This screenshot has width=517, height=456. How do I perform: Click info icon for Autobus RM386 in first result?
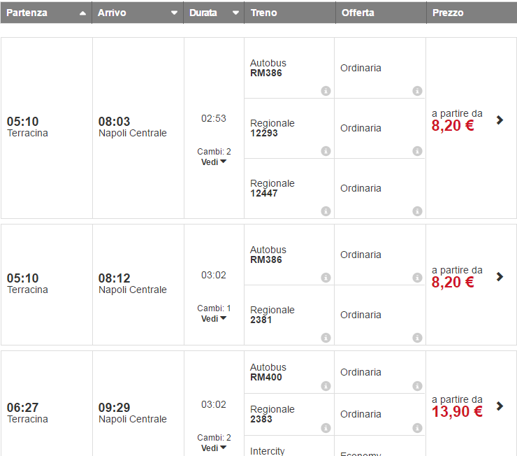[x=326, y=91]
